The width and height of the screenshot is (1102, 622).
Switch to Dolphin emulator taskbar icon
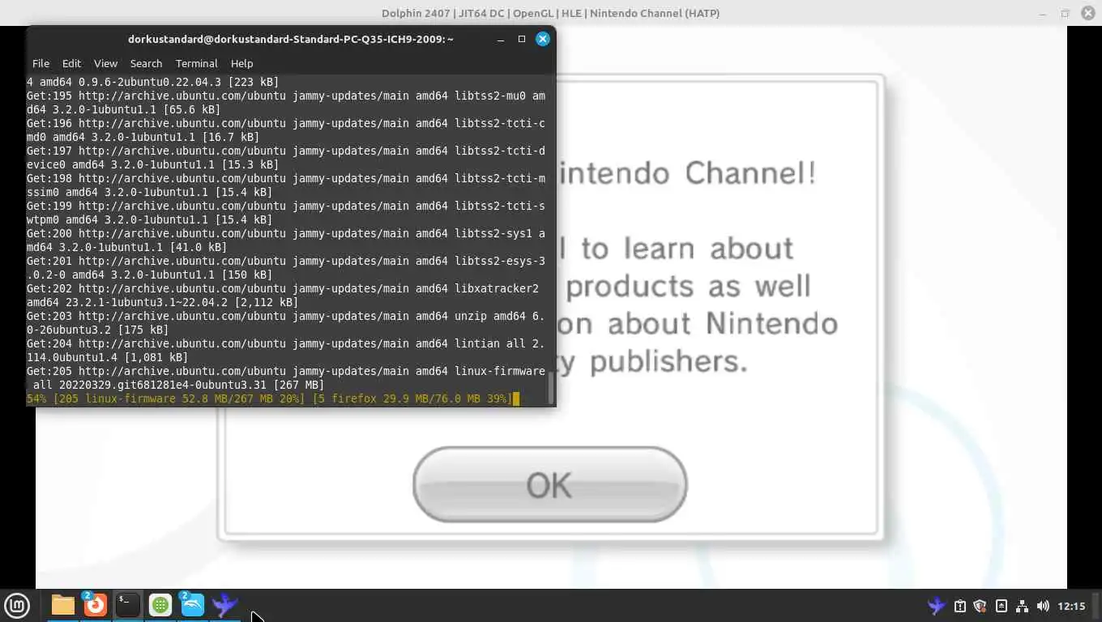point(193,605)
